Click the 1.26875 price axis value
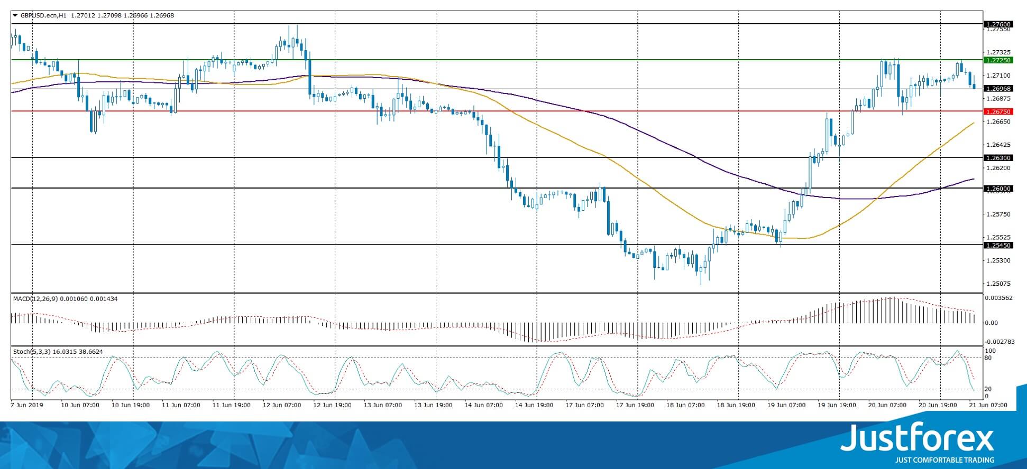The height and width of the screenshot is (469, 1027). [x=998, y=99]
